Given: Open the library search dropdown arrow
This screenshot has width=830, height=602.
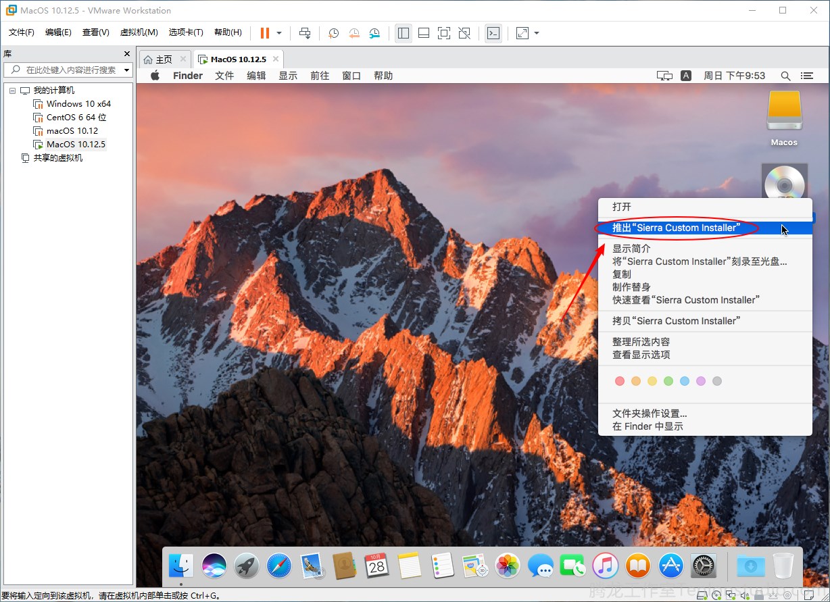Looking at the screenshot, I should [x=127, y=70].
